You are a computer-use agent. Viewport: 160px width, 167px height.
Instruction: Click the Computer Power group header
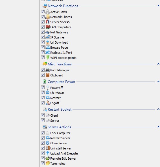point(62,82)
